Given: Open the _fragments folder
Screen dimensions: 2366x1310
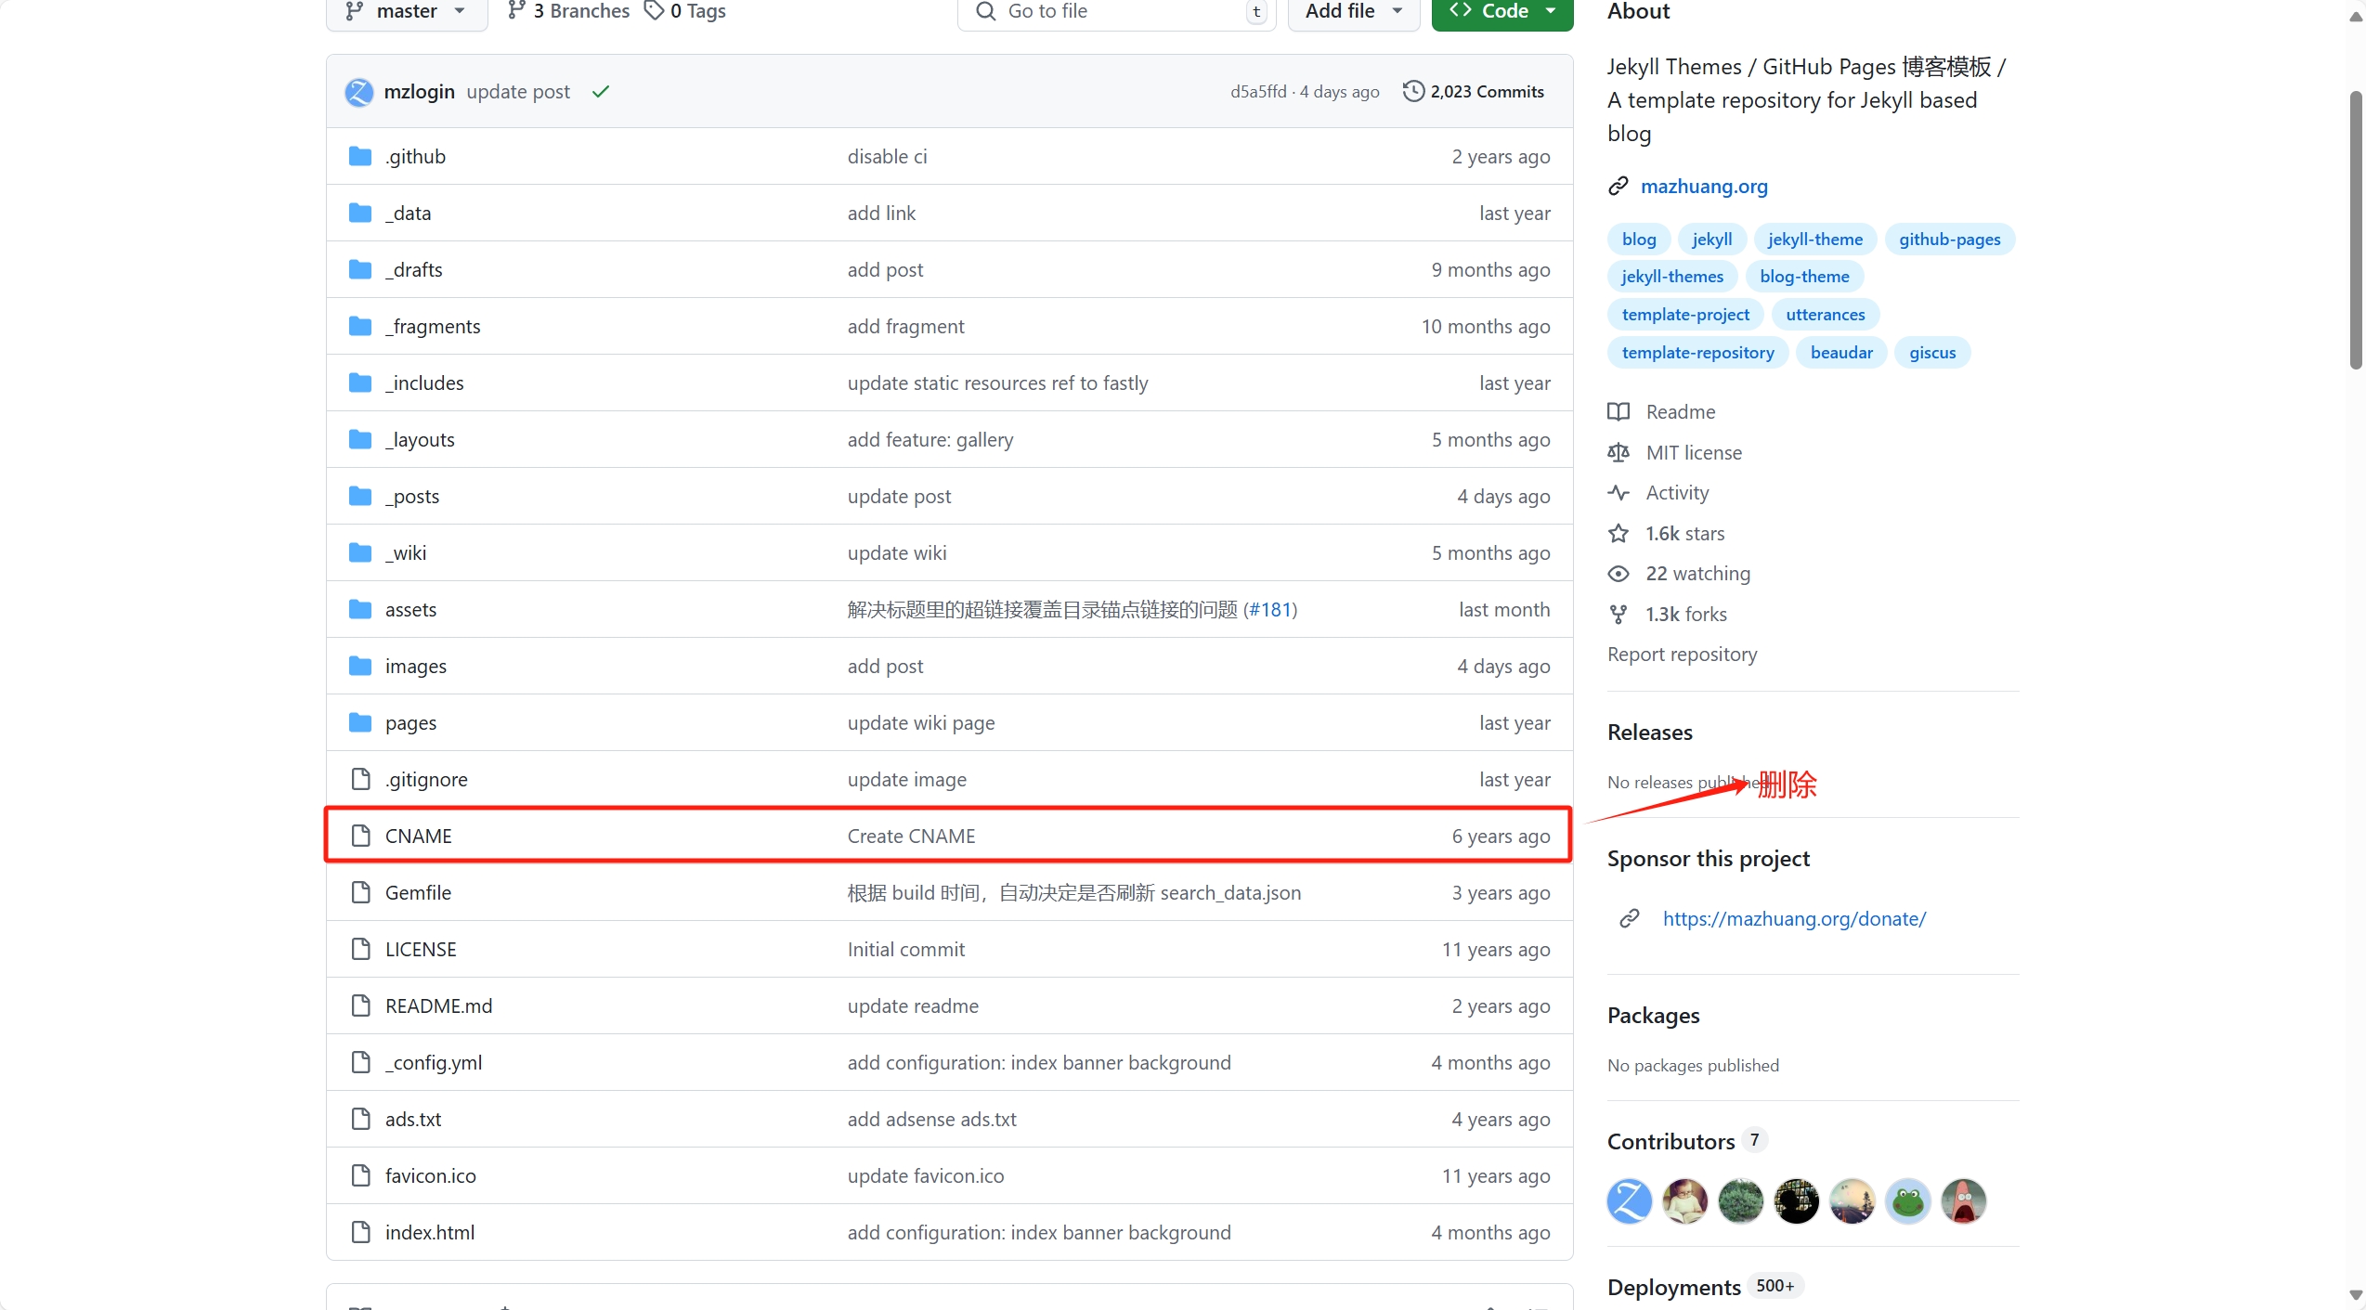Looking at the screenshot, I should click(433, 327).
